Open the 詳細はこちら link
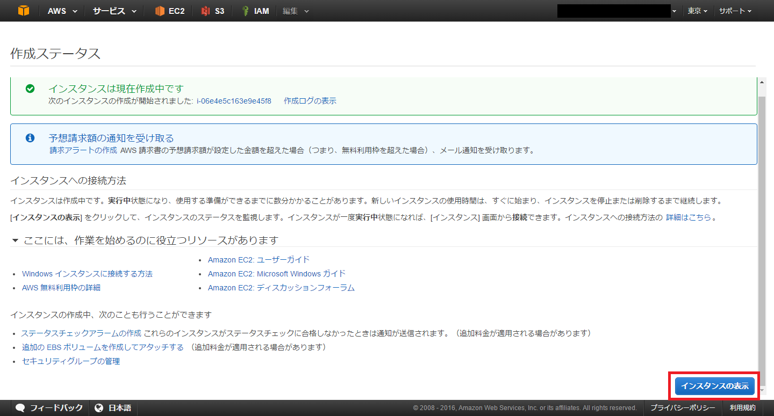 click(689, 217)
